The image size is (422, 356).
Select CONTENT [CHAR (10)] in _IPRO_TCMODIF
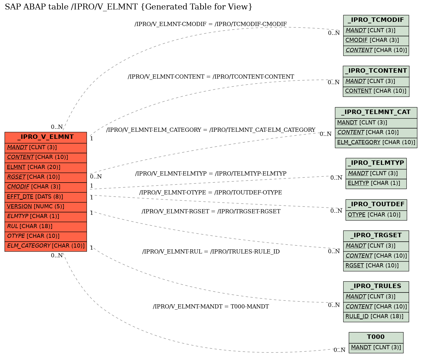coord(376,51)
